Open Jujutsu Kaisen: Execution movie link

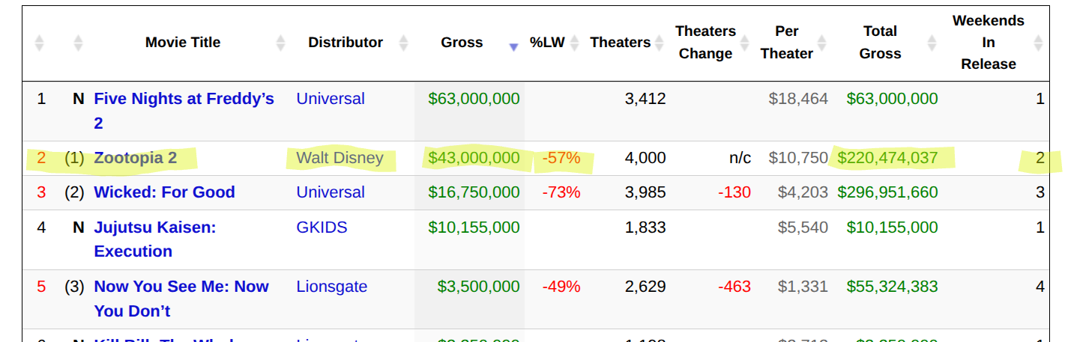154,228
